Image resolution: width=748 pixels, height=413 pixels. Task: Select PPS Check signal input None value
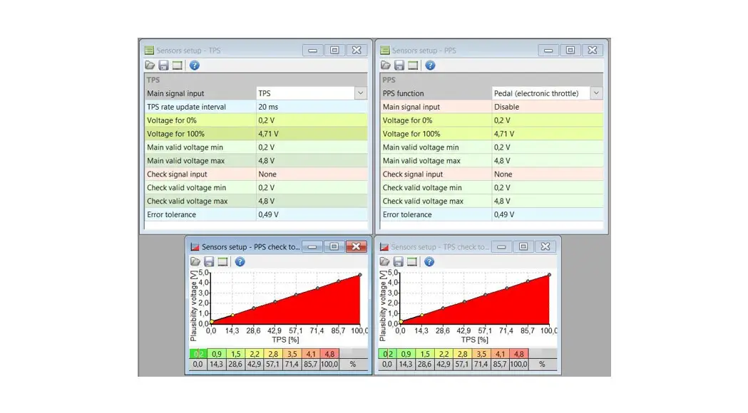(548, 174)
